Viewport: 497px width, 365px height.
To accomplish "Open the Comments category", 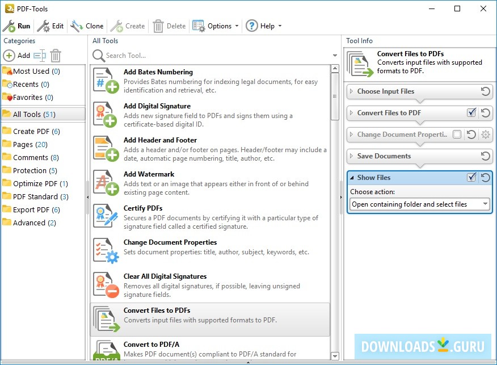I will tap(43, 157).
